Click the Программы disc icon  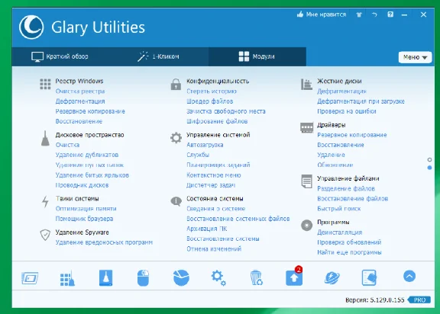307,225
